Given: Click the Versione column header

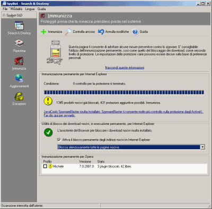Looking at the screenshot, I should (85, 161).
